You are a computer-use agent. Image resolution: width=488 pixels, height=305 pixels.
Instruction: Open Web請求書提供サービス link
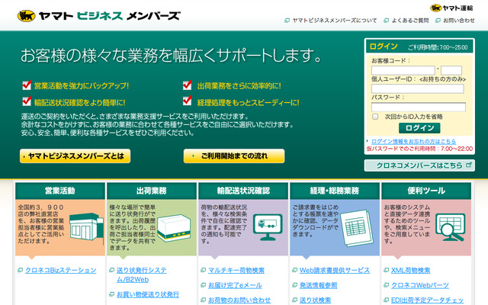335,270
